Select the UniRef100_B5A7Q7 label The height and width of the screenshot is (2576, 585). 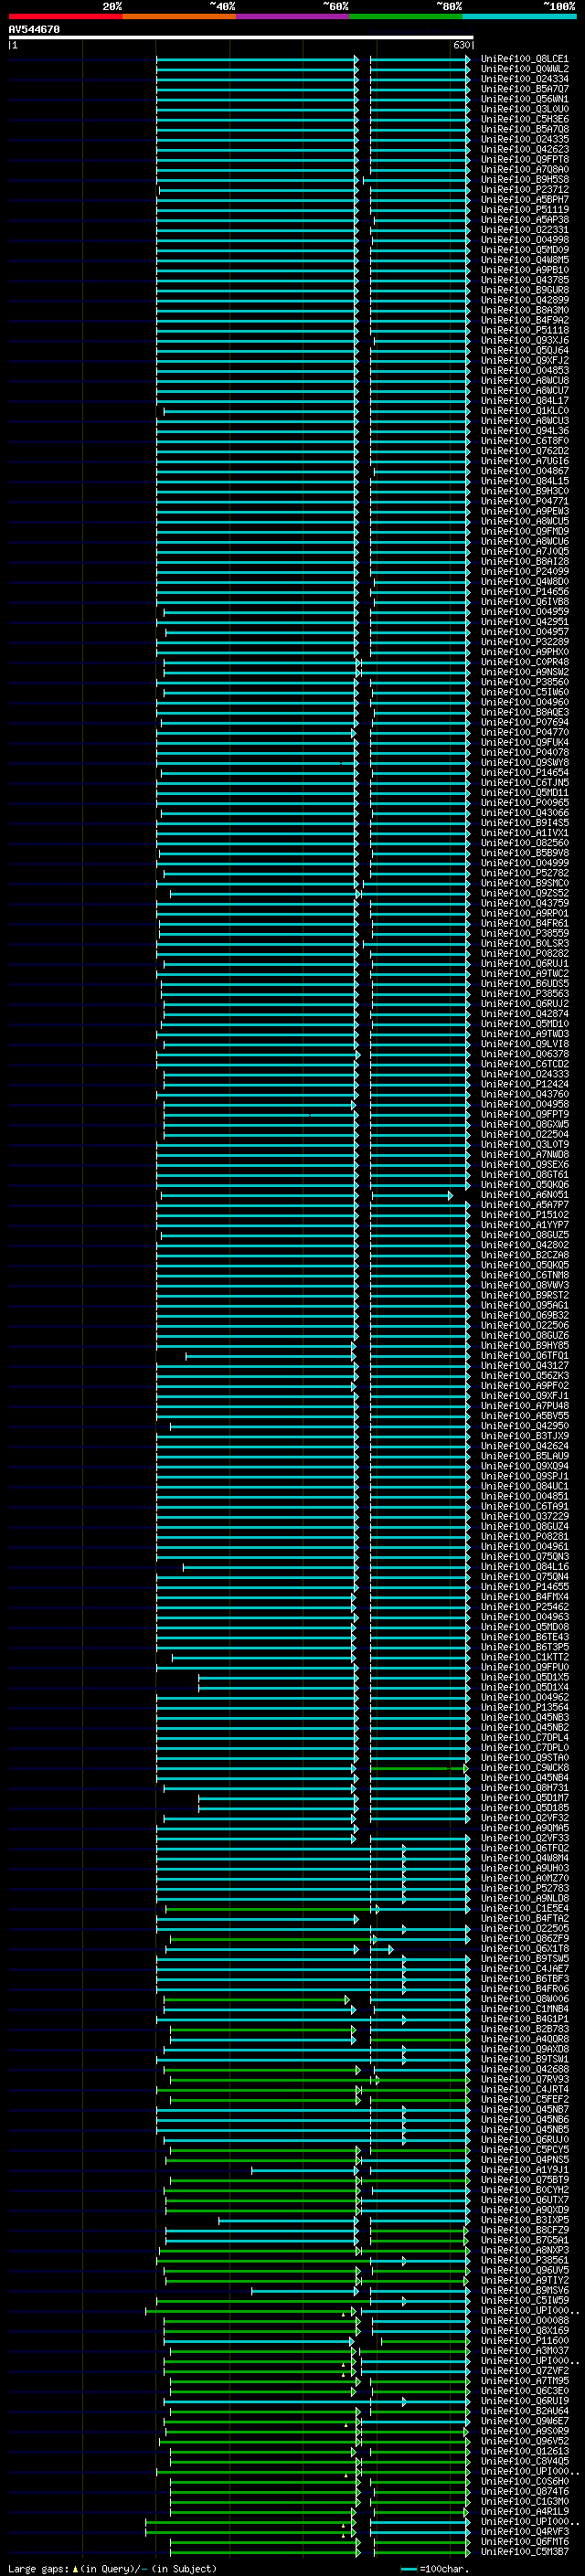pyautogui.click(x=525, y=89)
